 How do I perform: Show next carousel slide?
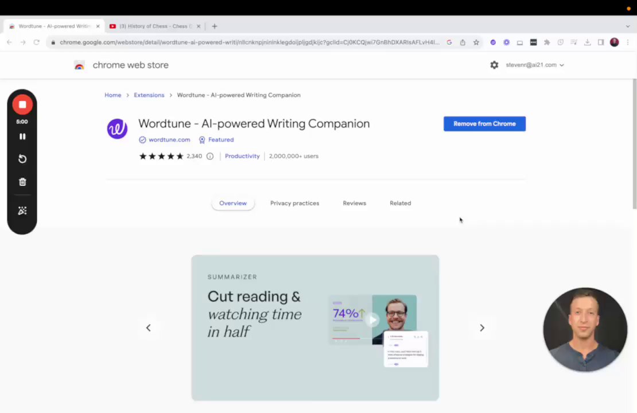coord(482,328)
